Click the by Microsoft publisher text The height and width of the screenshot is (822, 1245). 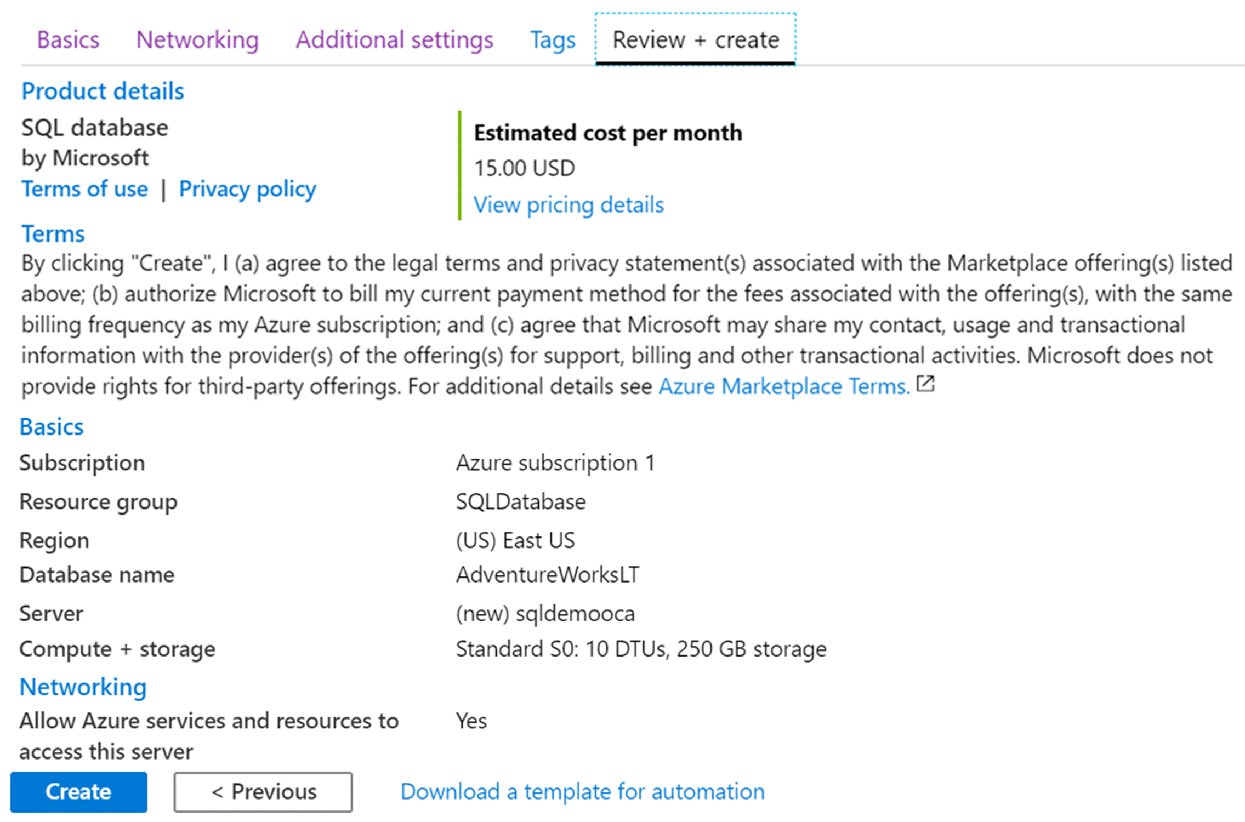(x=85, y=158)
